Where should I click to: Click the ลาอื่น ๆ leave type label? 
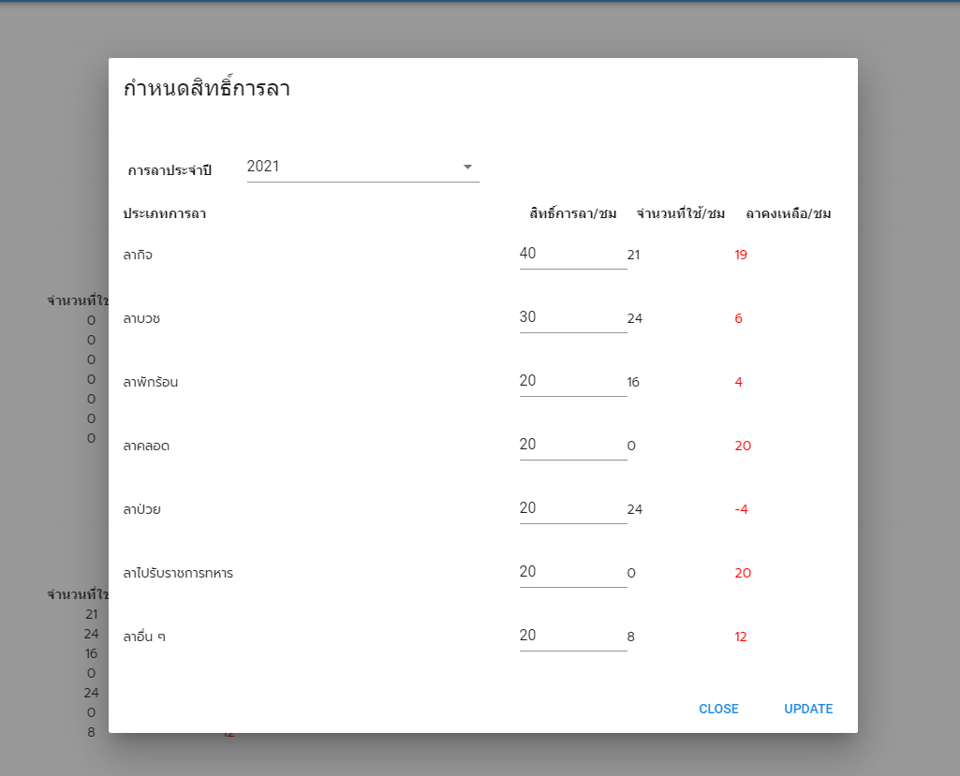[x=144, y=637]
